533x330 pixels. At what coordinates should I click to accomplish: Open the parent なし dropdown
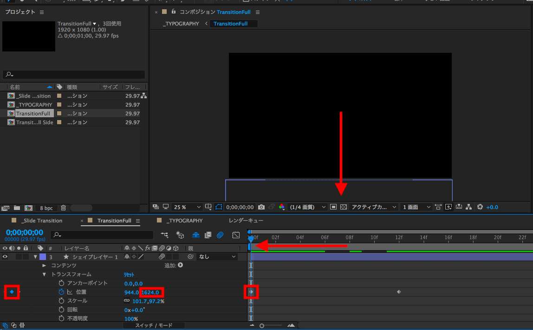click(217, 257)
